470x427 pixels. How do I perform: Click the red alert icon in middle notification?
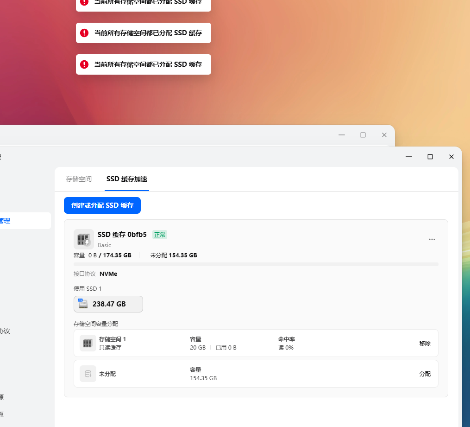(x=84, y=33)
